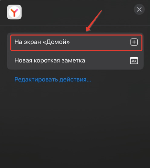150x168 pixels.
Task: Close the share sheet with X
Action: [x=139, y=9]
